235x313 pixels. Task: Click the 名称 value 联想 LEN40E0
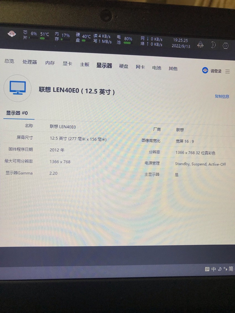63,127
